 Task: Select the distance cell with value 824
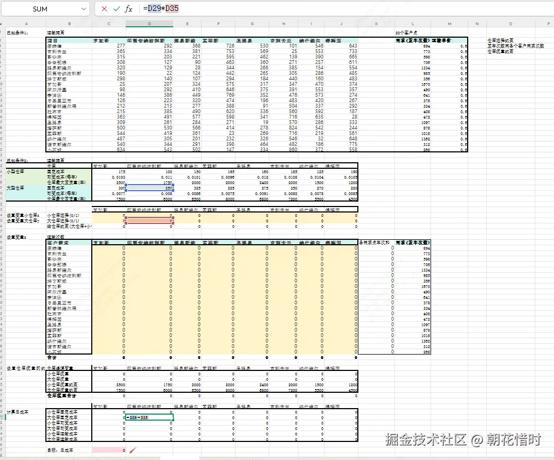284,128
